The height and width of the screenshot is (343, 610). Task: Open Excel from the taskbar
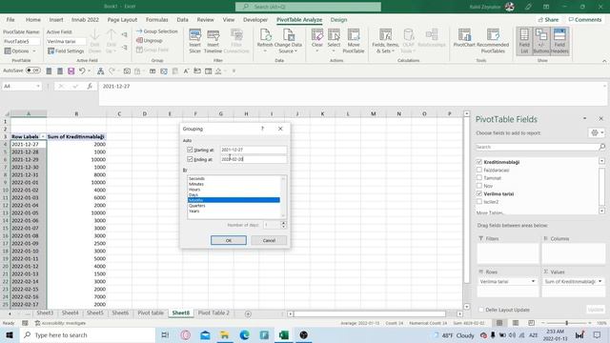[284, 334]
